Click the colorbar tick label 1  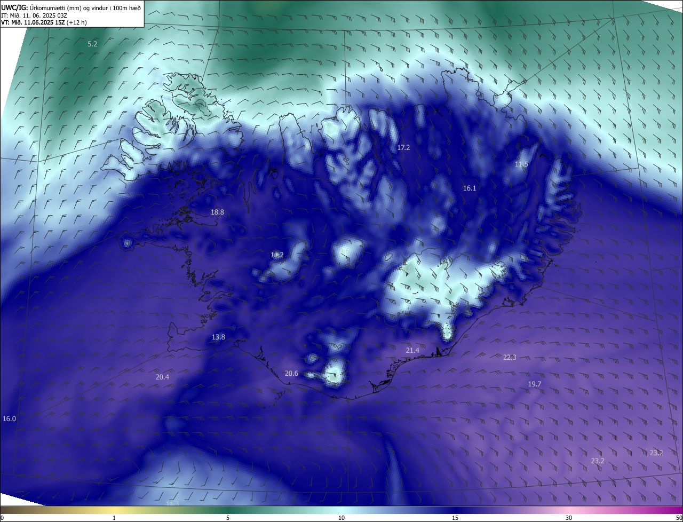(114, 518)
